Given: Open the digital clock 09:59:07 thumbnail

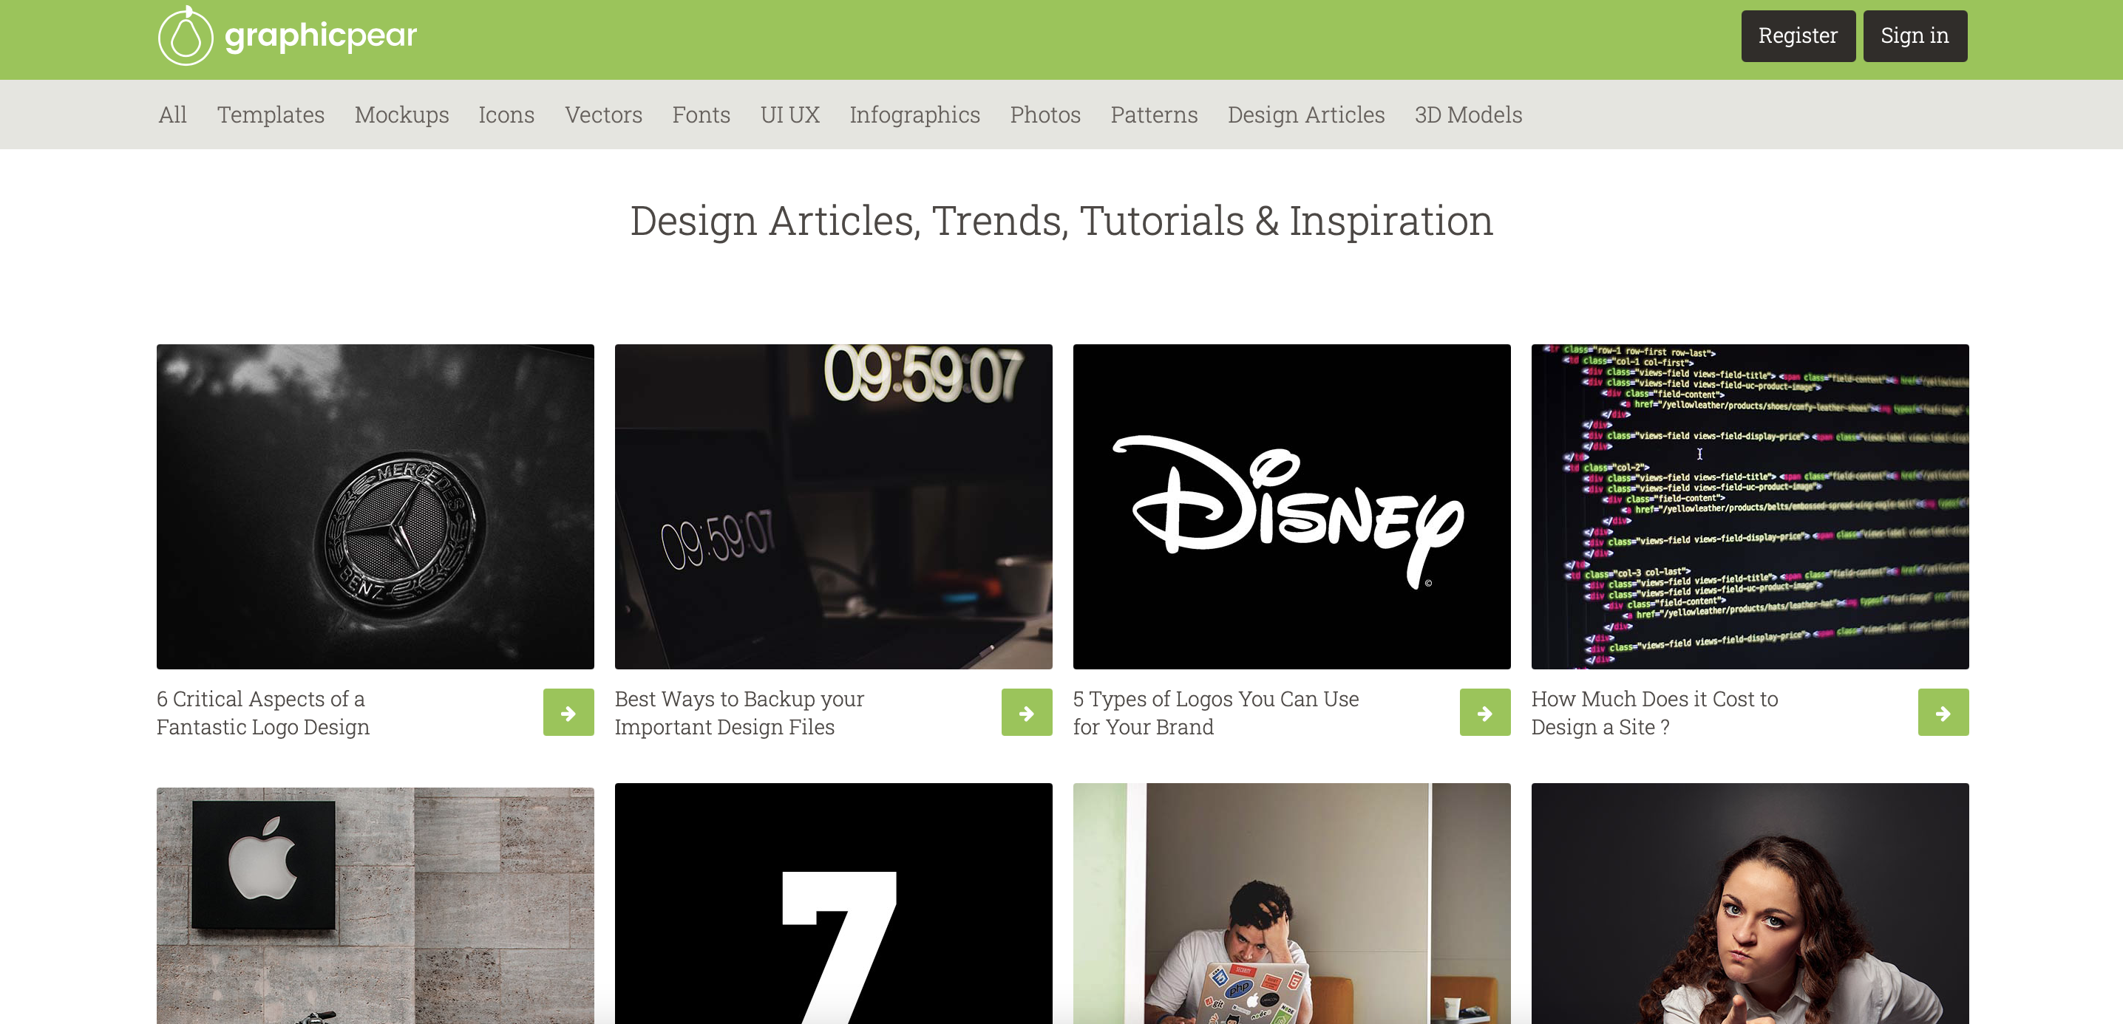Looking at the screenshot, I should [833, 506].
